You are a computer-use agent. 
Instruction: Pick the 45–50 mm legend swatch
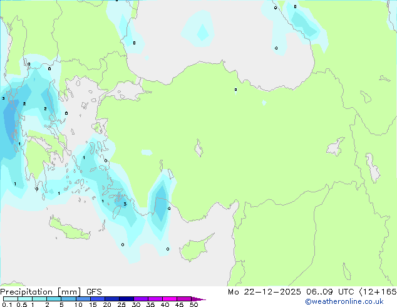(x=184, y=299)
